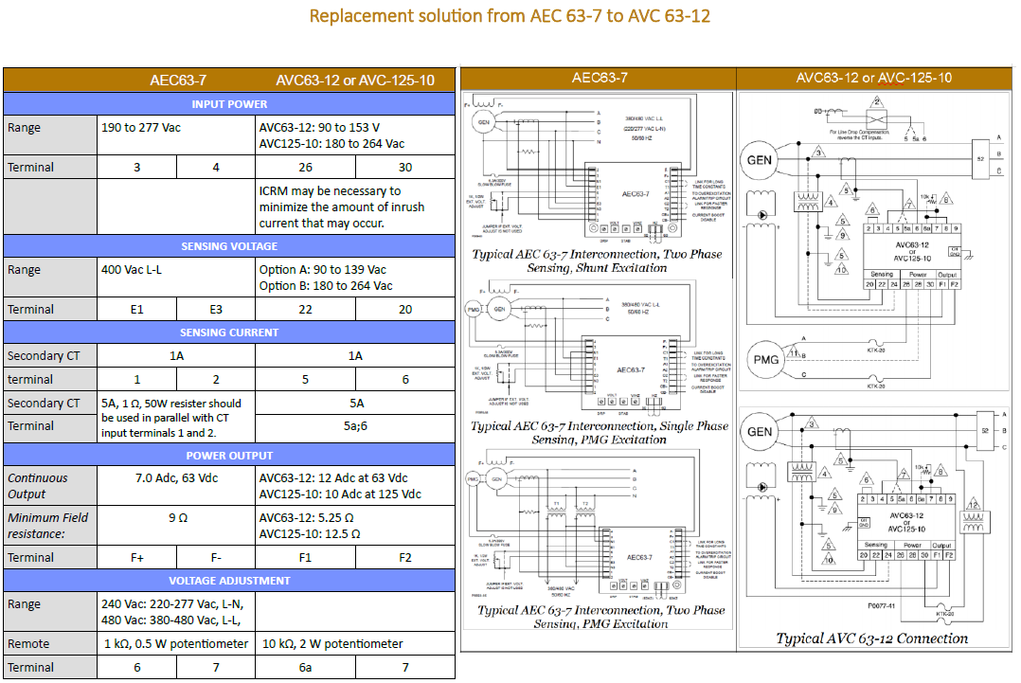Click the SENSING VOLTAGE section header
This screenshot has height=683, width=1021.
coord(229,246)
